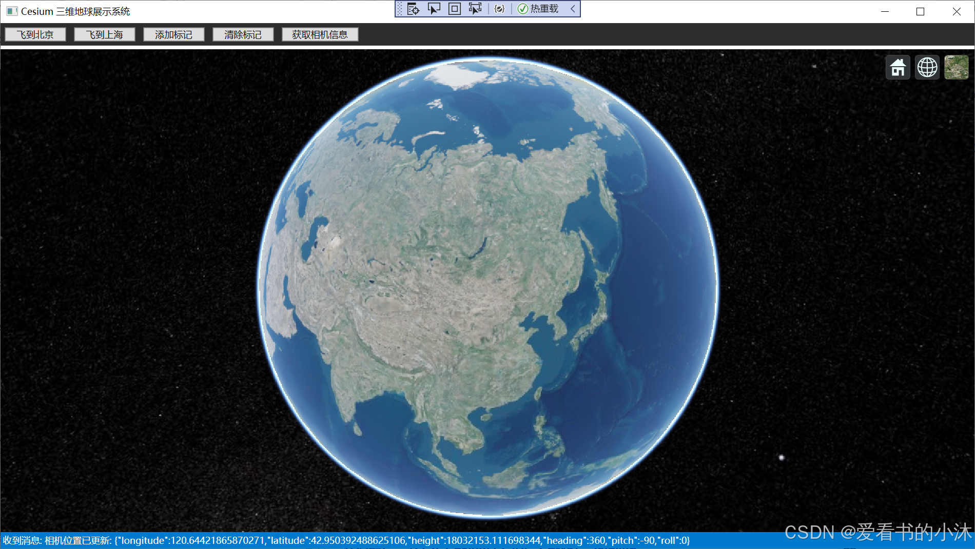975x549 pixels.
Task: Get camera info via 获取相机信息
Action: (x=320, y=34)
